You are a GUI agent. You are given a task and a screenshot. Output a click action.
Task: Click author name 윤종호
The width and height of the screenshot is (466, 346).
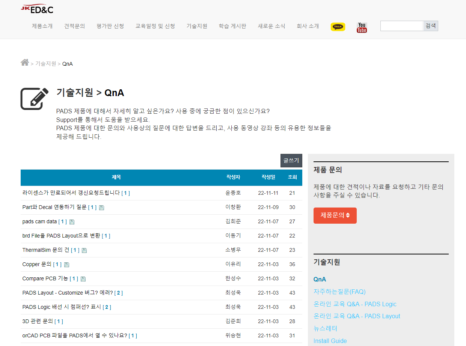(233, 193)
